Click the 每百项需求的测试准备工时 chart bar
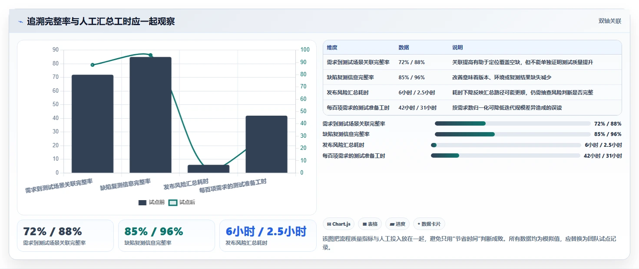Screen dimensions: 639x269 point(267,144)
